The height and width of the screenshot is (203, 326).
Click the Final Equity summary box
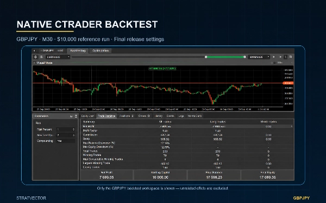267,175
